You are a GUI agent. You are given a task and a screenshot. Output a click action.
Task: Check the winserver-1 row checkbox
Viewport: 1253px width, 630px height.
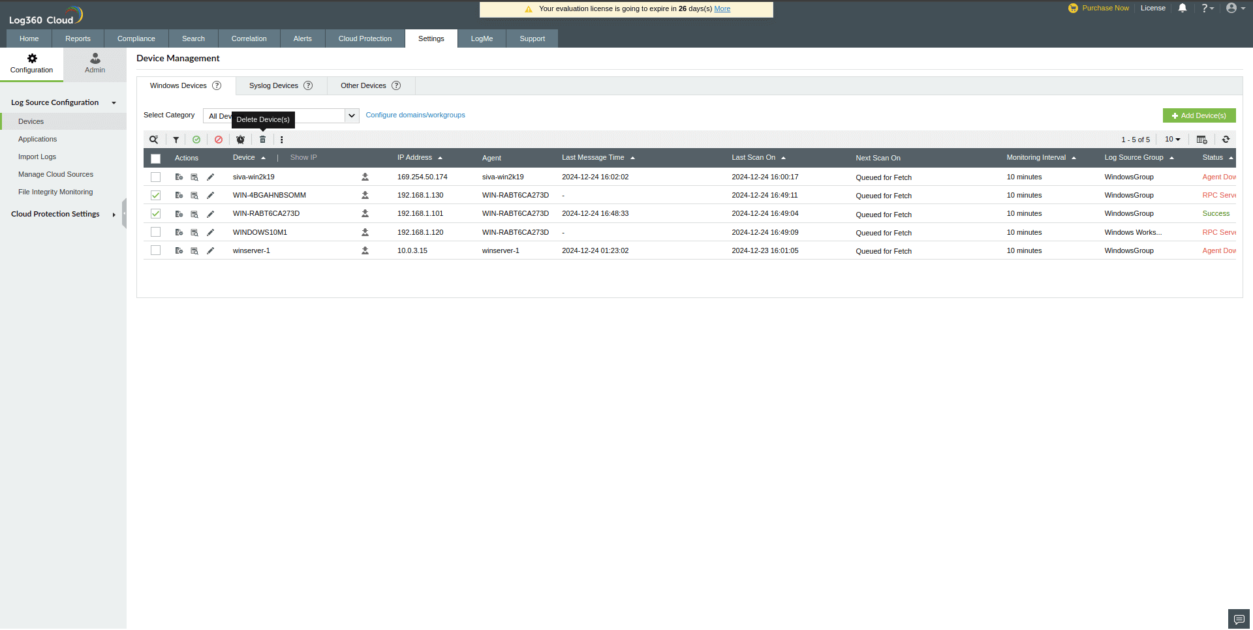155,250
